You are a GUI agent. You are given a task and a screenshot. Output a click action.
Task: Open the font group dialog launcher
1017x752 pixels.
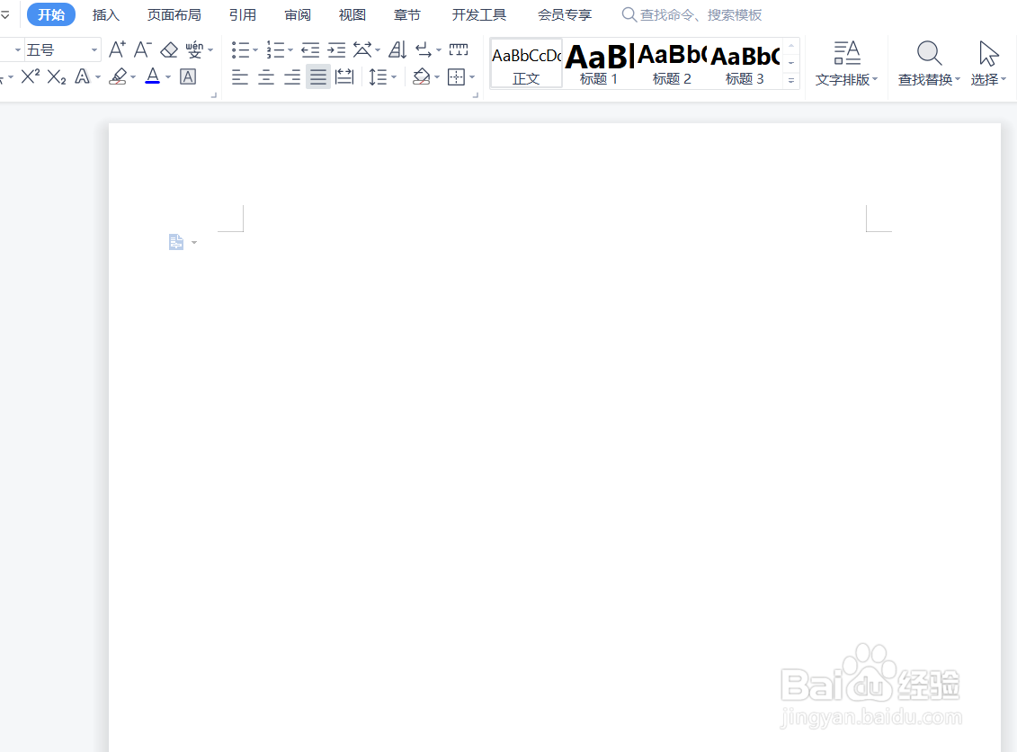coord(213,95)
